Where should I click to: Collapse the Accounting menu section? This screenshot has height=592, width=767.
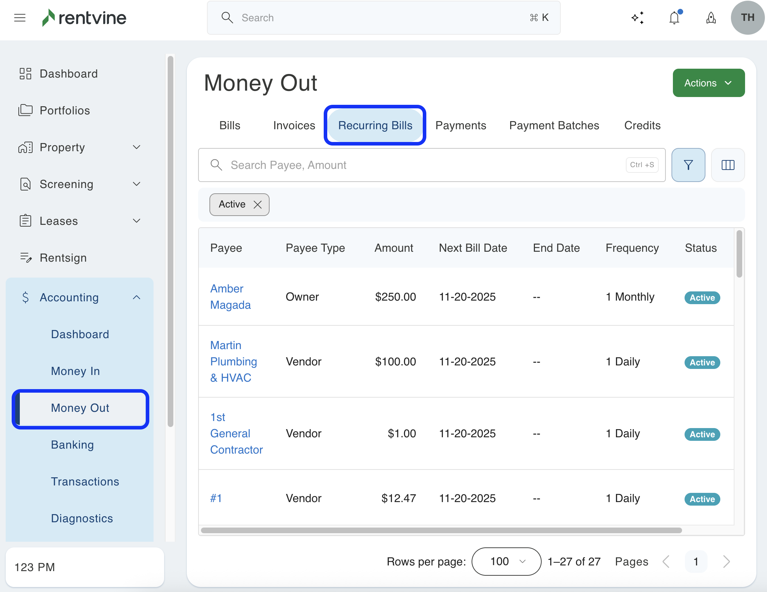click(x=137, y=297)
